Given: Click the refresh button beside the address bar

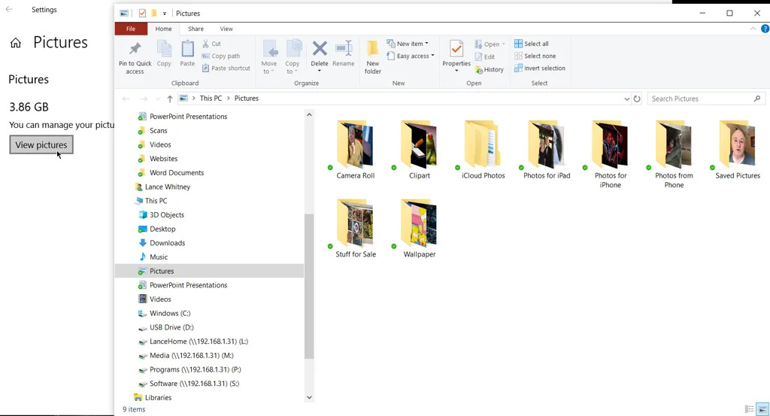Looking at the screenshot, I should click(637, 99).
